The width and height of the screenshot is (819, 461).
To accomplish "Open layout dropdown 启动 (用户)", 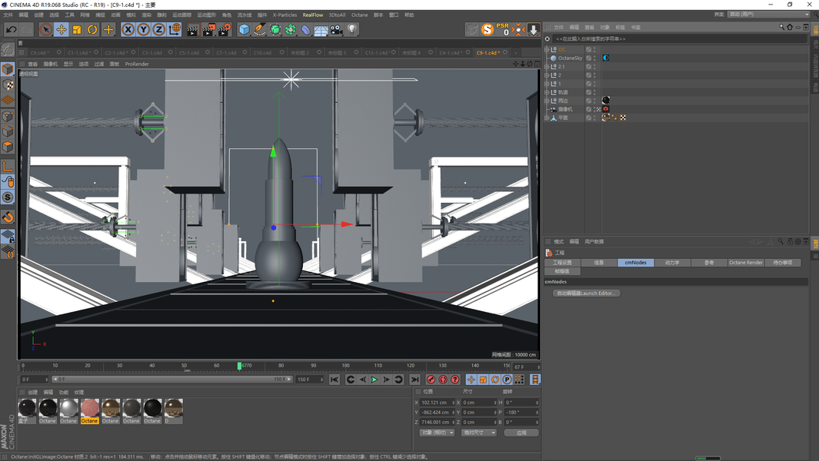I will pos(768,14).
